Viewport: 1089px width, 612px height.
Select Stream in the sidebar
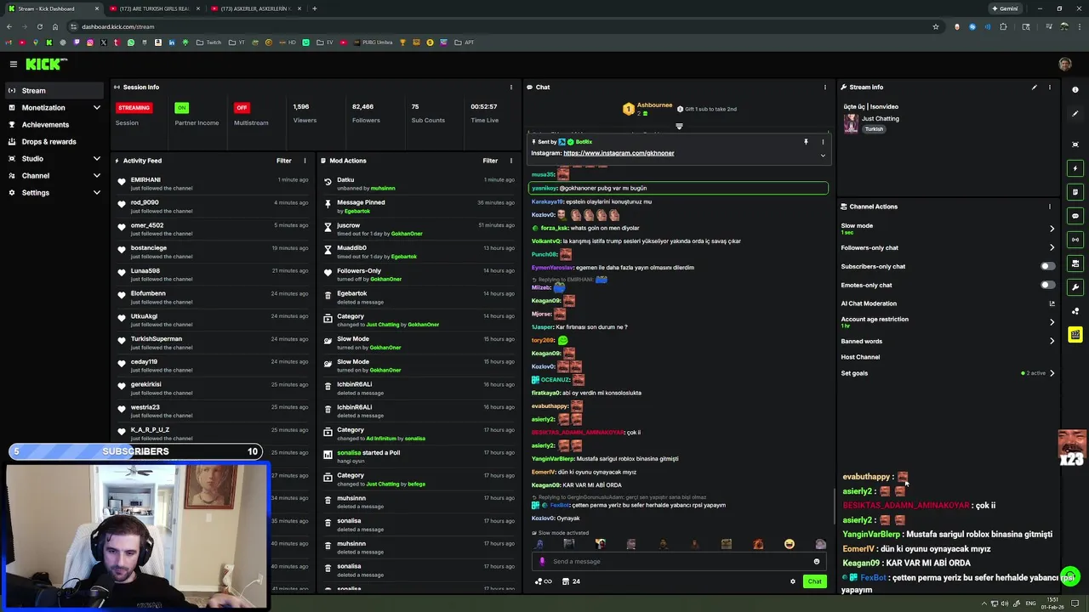tap(54, 91)
